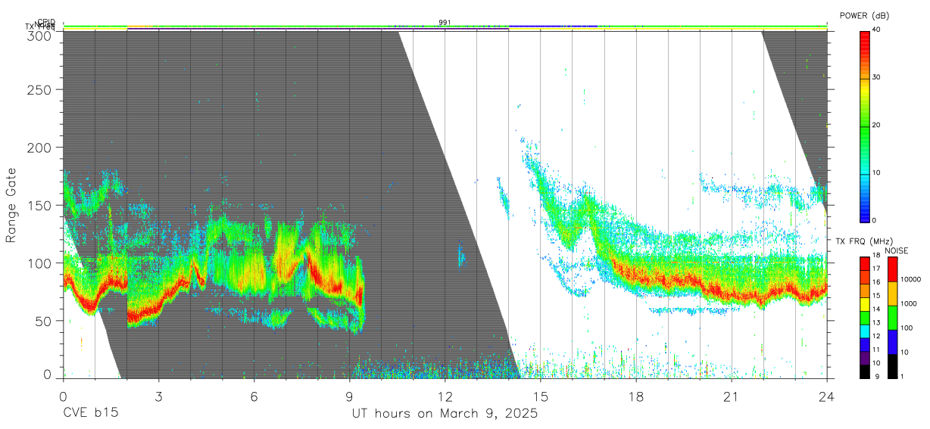
Task: Pick the red 17–18 MHz frequency swatch
Action: point(864,264)
